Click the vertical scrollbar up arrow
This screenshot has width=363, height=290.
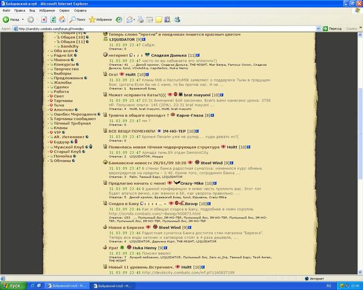[x=360, y=35]
